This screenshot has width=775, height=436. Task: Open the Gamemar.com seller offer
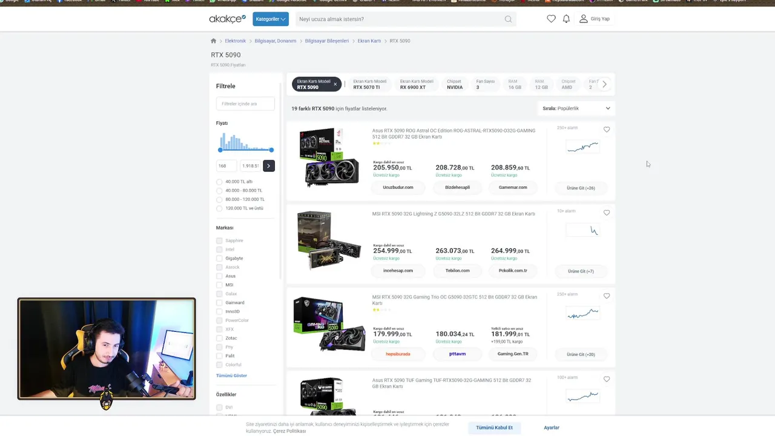(513, 187)
